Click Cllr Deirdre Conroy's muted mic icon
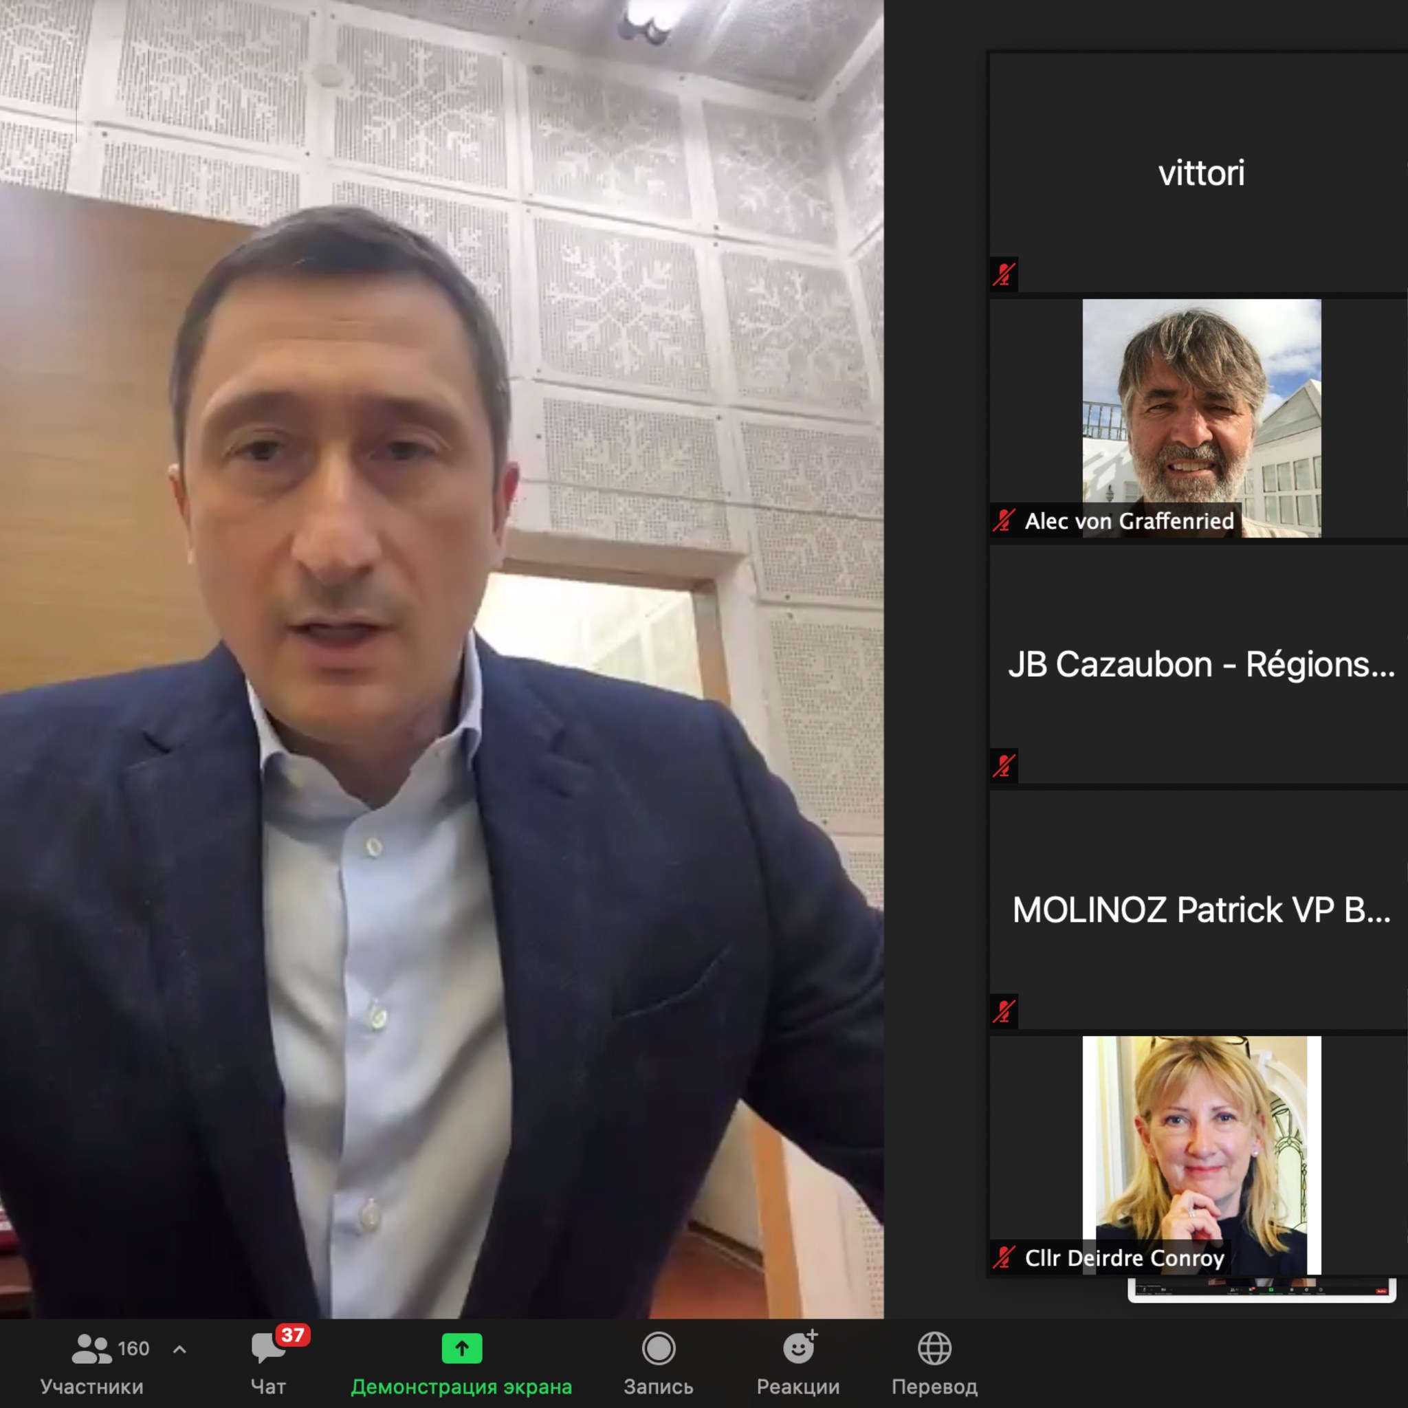 pyautogui.click(x=1004, y=1257)
